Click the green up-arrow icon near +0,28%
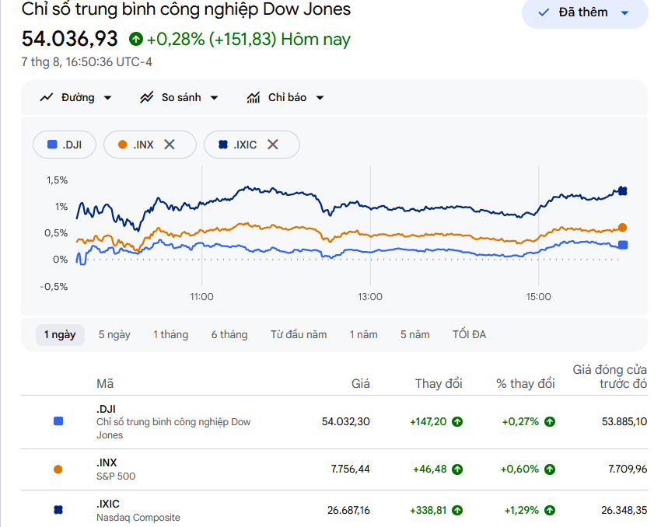The height and width of the screenshot is (527, 661). (x=136, y=39)
